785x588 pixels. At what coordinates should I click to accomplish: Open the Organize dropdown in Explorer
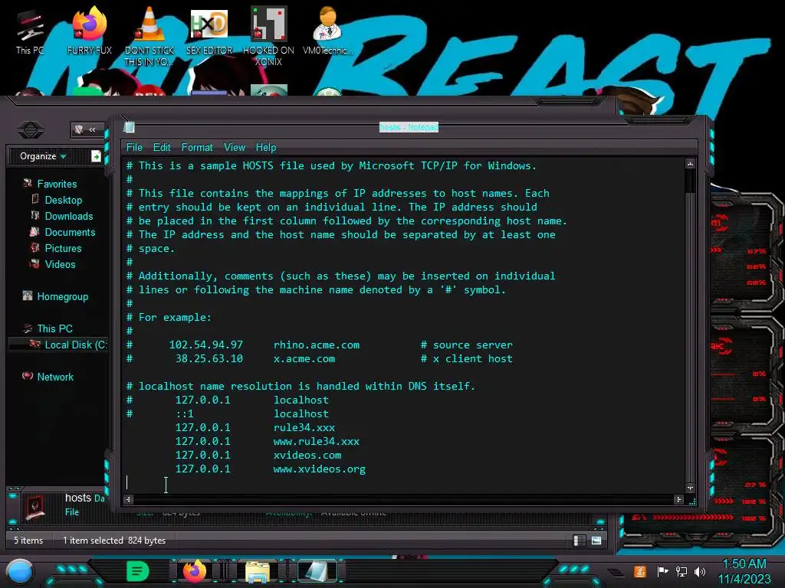point(43,156)
